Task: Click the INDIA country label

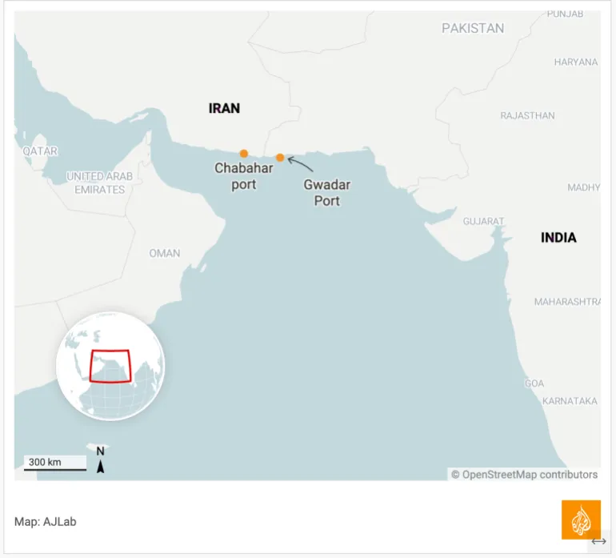Action: 558,237
